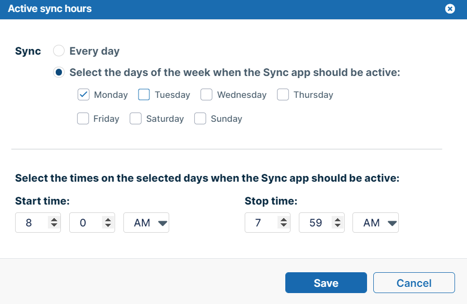Screen dimensions: 467x304
Task: Click the start minute stepper arrows
Action: pyautogui.click(x=108, y=223)
